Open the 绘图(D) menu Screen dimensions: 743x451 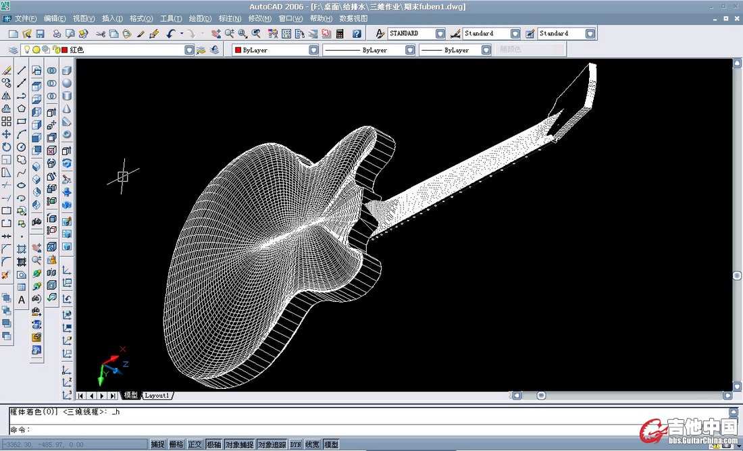tap(200, 18)
